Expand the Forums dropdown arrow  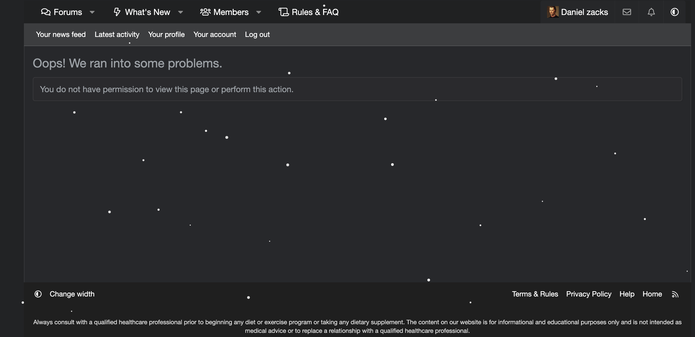(x=92, y=12)
